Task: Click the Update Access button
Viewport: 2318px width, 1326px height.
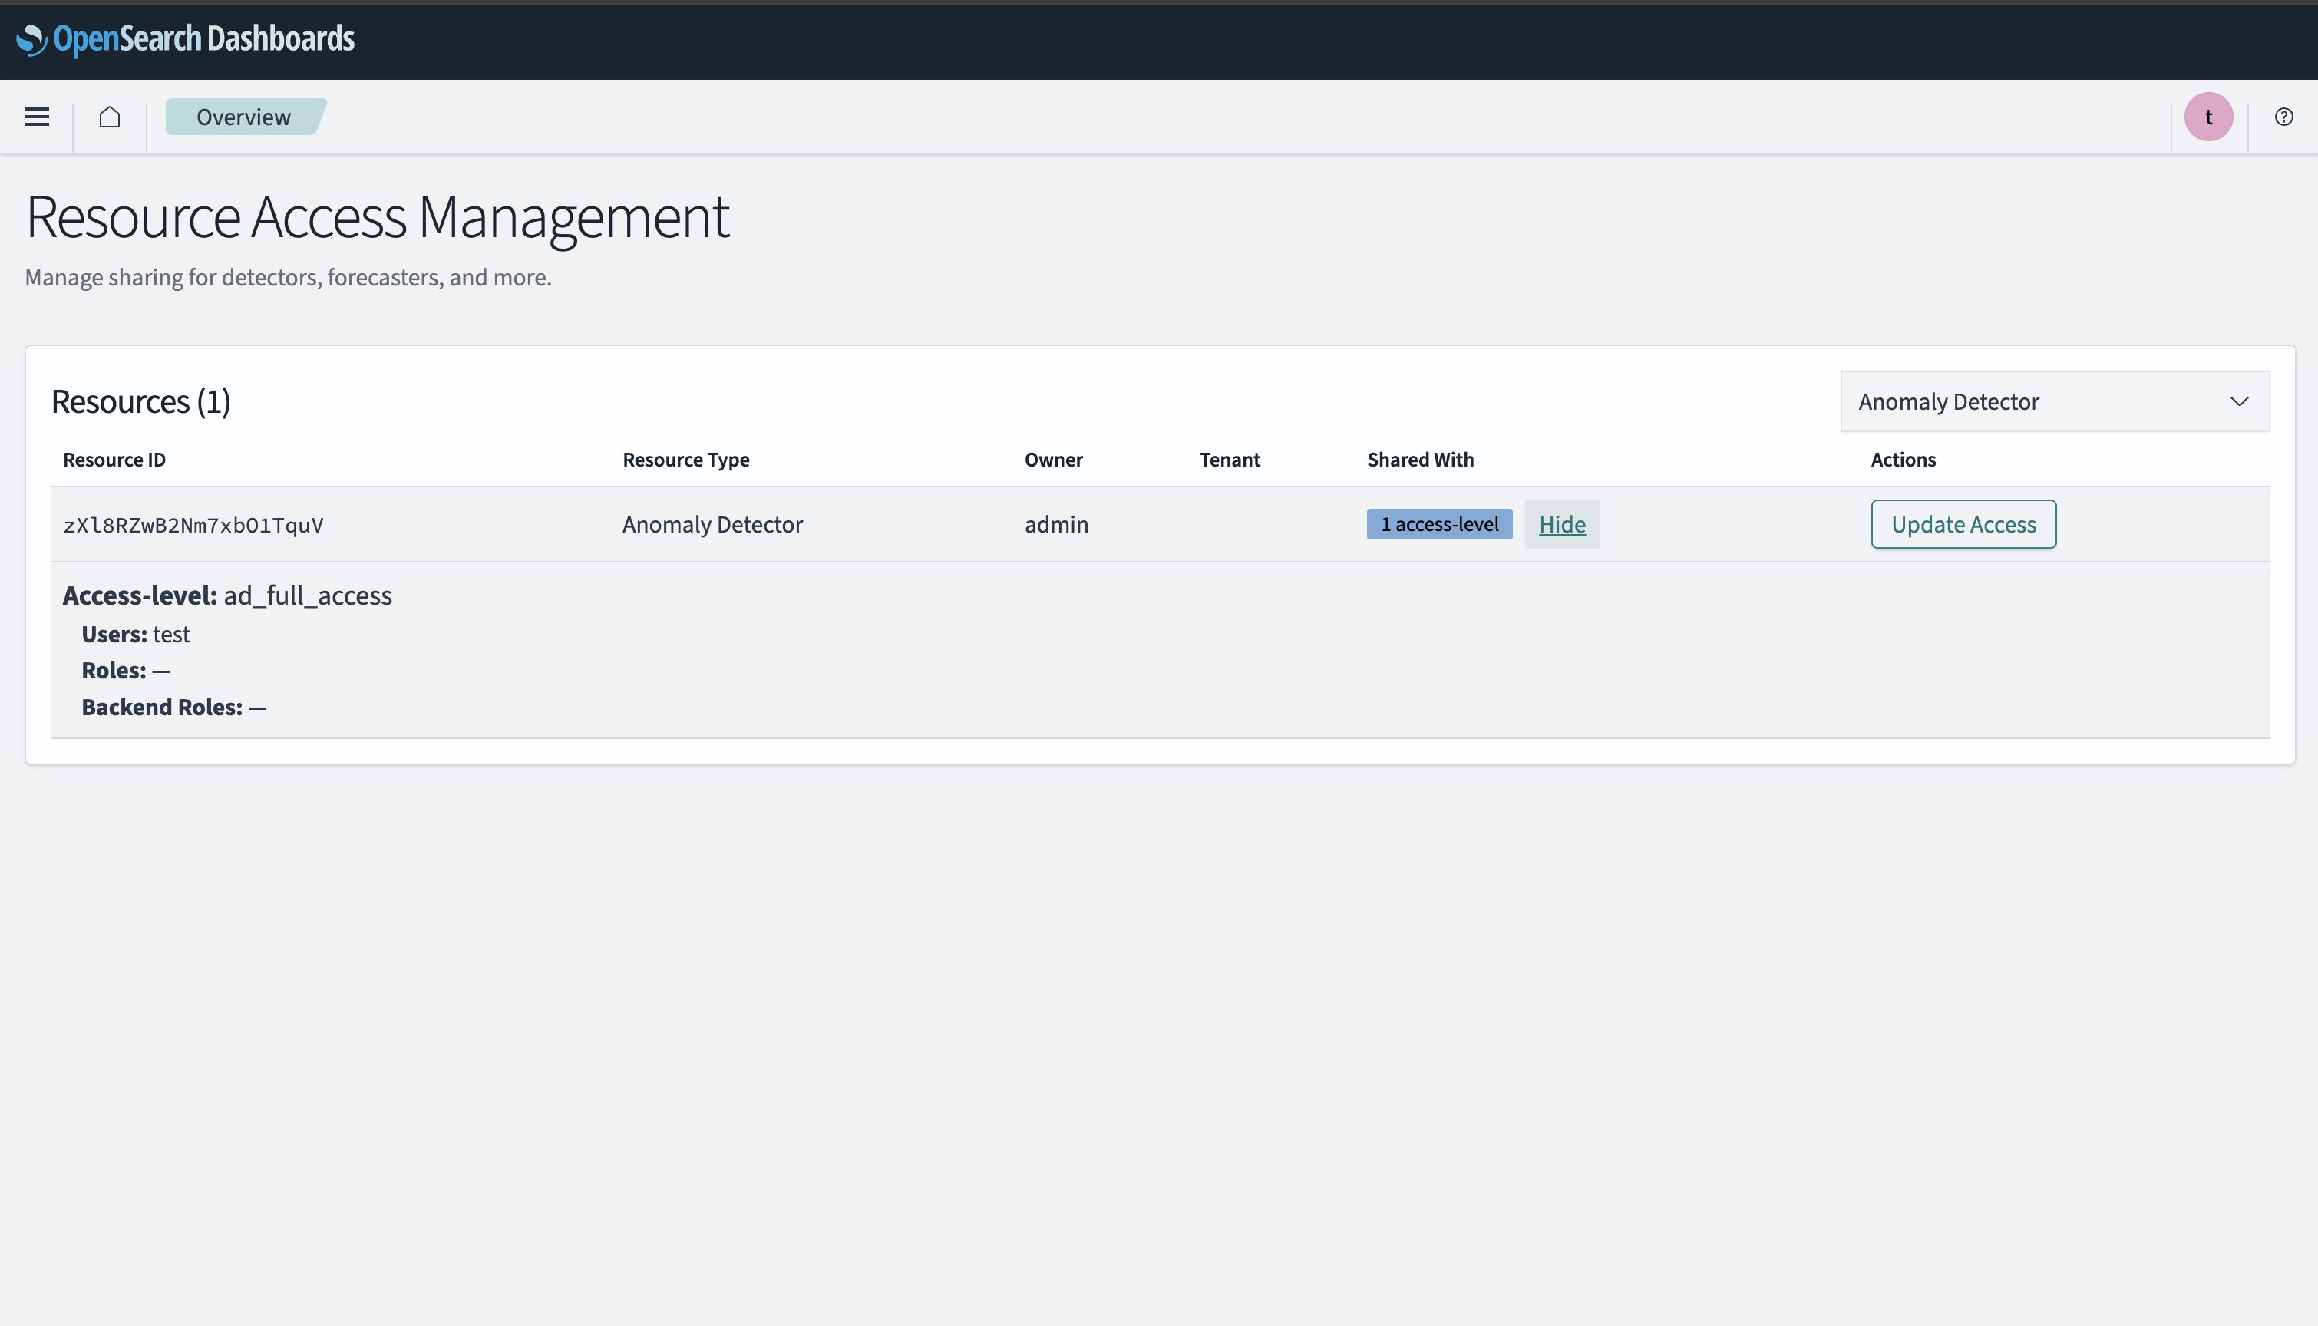Action: click(x=1963, y=525)
